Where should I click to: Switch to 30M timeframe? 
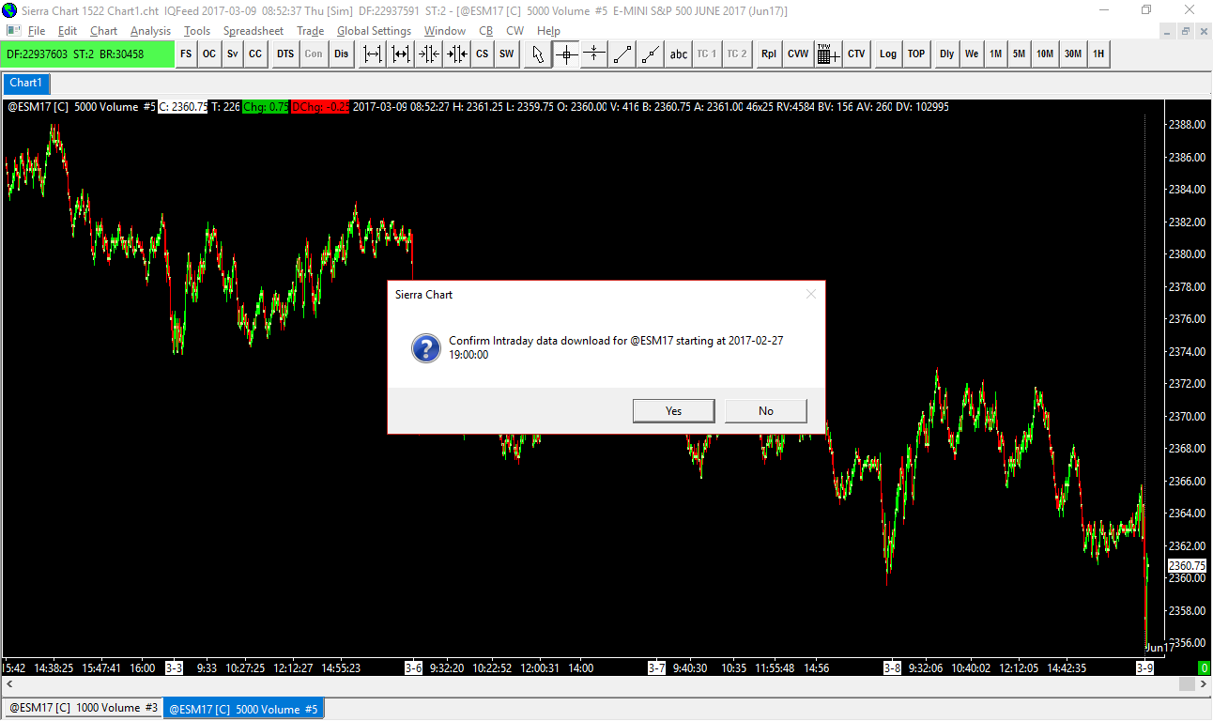1073,54
